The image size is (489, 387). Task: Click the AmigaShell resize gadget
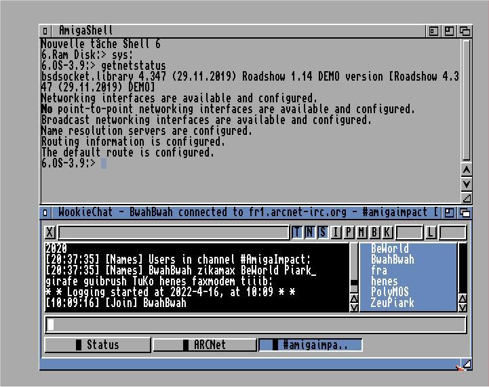pyautogui.click(x=467, y=198)
